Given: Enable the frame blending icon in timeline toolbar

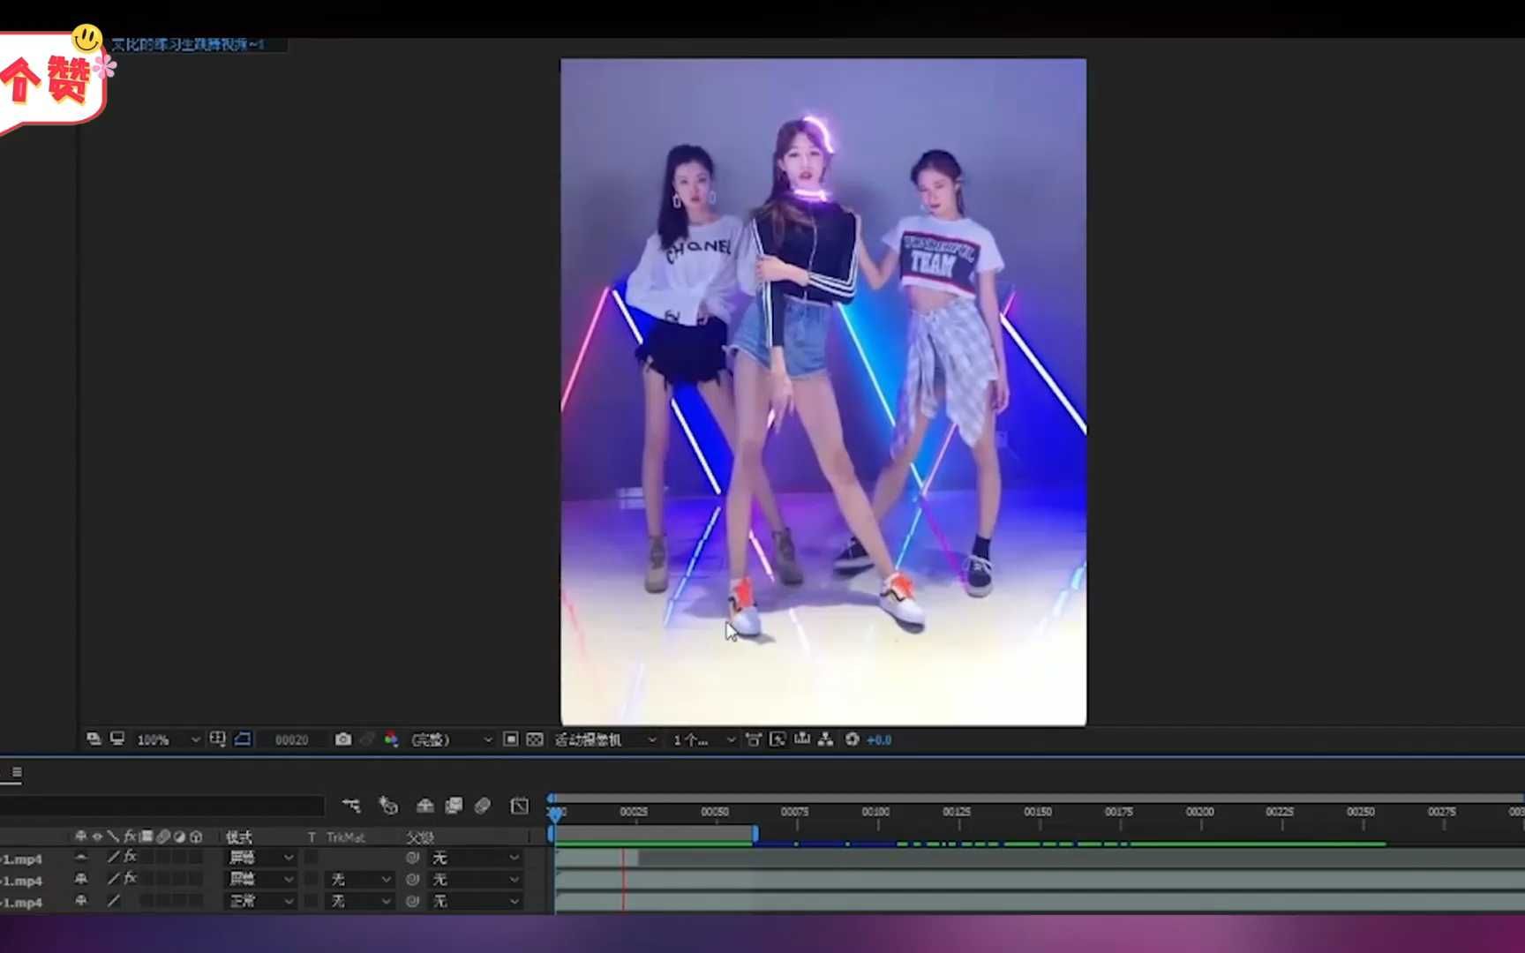Looking at the screenshot, I should pos(454,806).
